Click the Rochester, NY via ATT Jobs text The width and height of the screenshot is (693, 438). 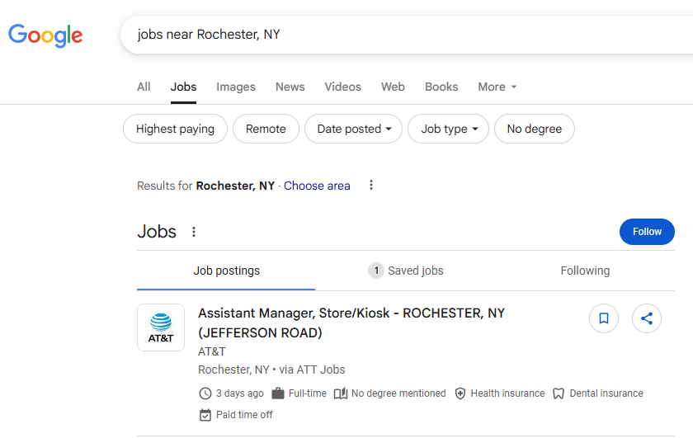point(271,370)
